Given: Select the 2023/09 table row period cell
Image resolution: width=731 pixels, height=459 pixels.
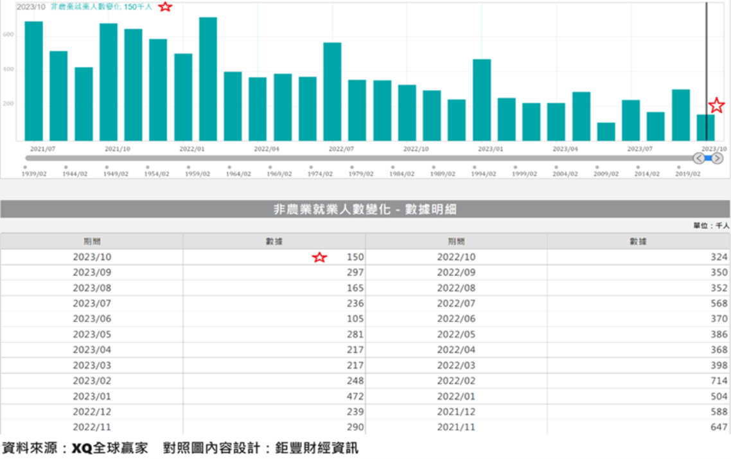Looking at the screenshot, I should coord(92,273).
